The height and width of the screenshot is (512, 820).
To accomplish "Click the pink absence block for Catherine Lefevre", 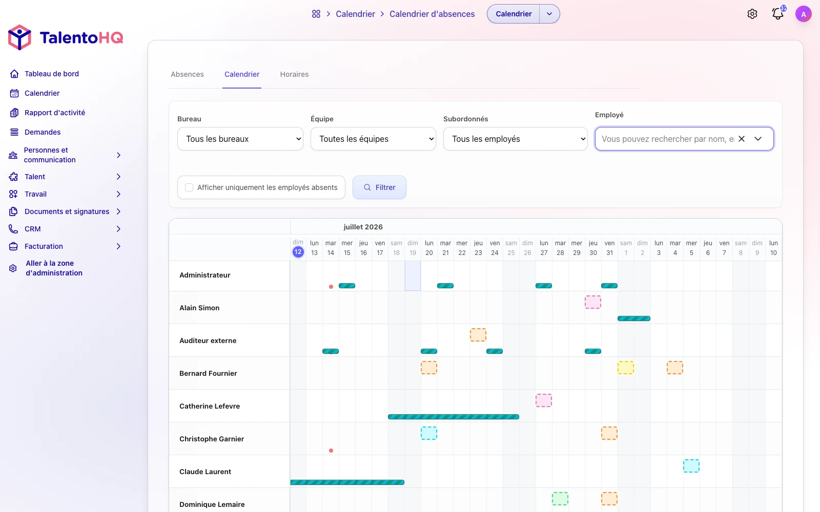I will coord(544,400).
